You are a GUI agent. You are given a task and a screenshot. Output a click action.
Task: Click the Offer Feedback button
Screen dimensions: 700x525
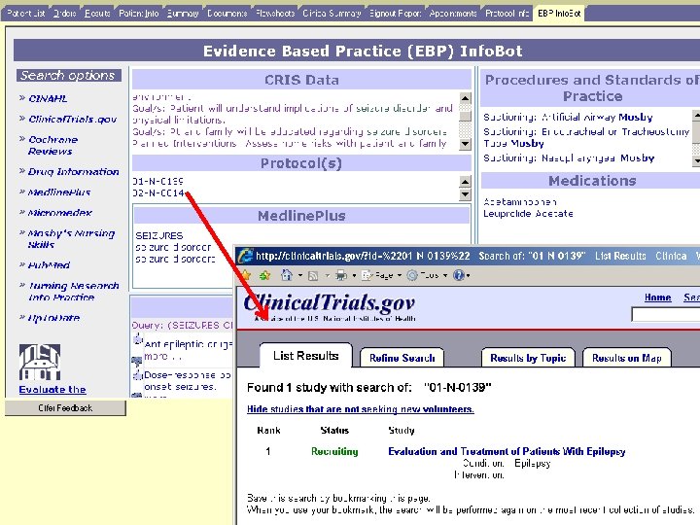(x=65, y=408)
